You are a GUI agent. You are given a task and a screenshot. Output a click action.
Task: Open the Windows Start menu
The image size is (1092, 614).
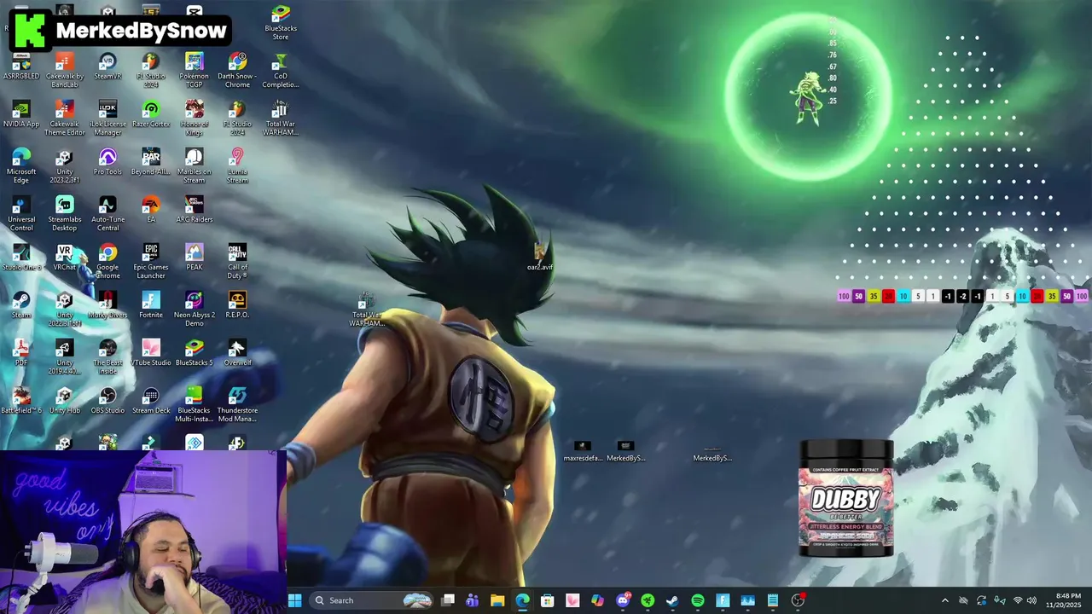[x=294, y=600]
